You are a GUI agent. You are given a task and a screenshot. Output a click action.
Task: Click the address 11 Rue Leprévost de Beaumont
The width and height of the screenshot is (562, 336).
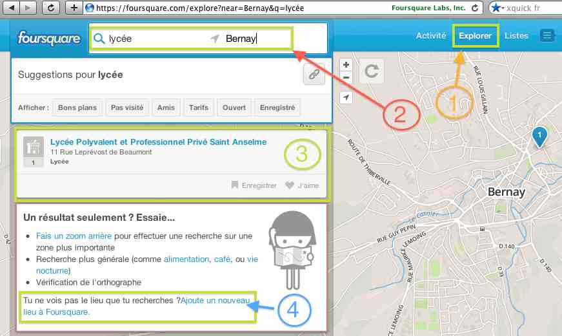[x=101, y=152]
